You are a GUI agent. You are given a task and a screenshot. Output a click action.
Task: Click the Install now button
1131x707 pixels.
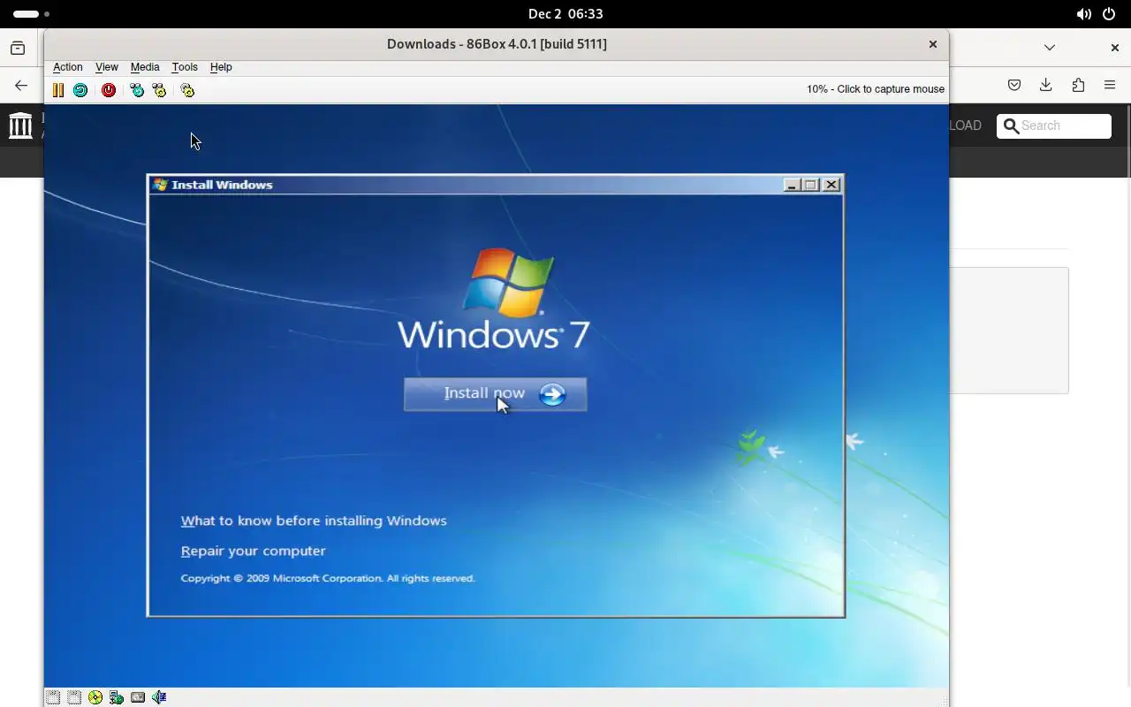tap(495, 394)
